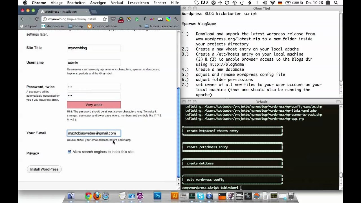Open the Anzeigen menu
The height and width of the screenshot is (203, 361).
point(98,3)
